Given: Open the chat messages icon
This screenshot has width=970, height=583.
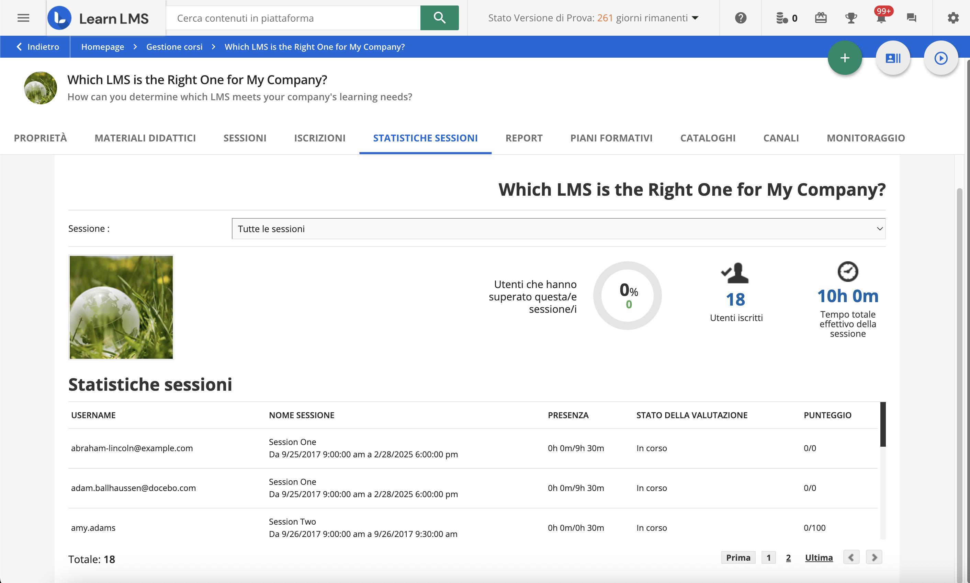Looking at the screenshot, I should pos(912,18).
